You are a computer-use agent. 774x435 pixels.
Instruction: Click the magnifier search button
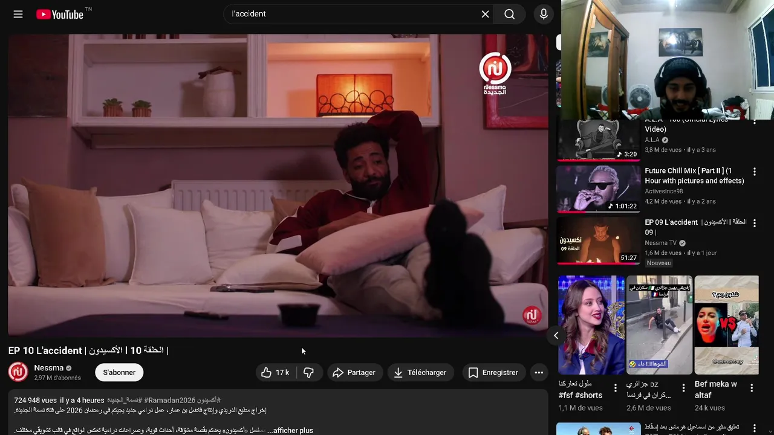[509, 14]
